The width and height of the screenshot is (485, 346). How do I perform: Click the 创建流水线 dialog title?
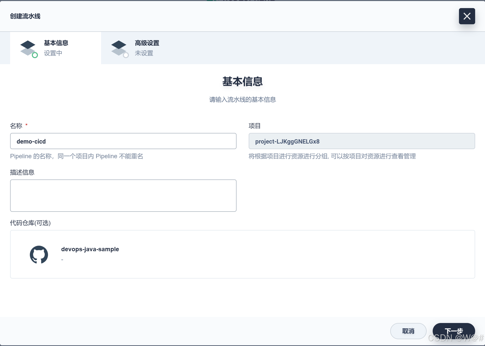click(25, 16)
